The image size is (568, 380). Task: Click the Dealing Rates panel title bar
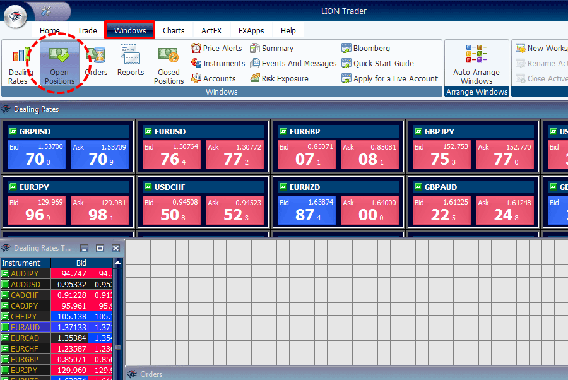(x=284, y=109)
